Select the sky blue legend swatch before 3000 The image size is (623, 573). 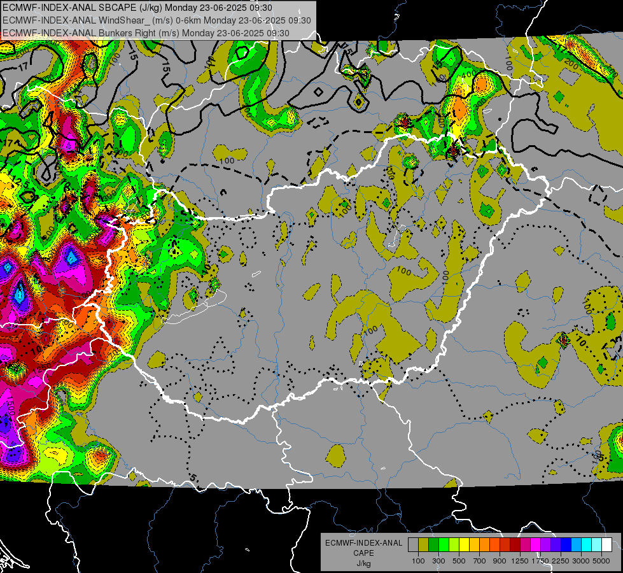[577, 544]
